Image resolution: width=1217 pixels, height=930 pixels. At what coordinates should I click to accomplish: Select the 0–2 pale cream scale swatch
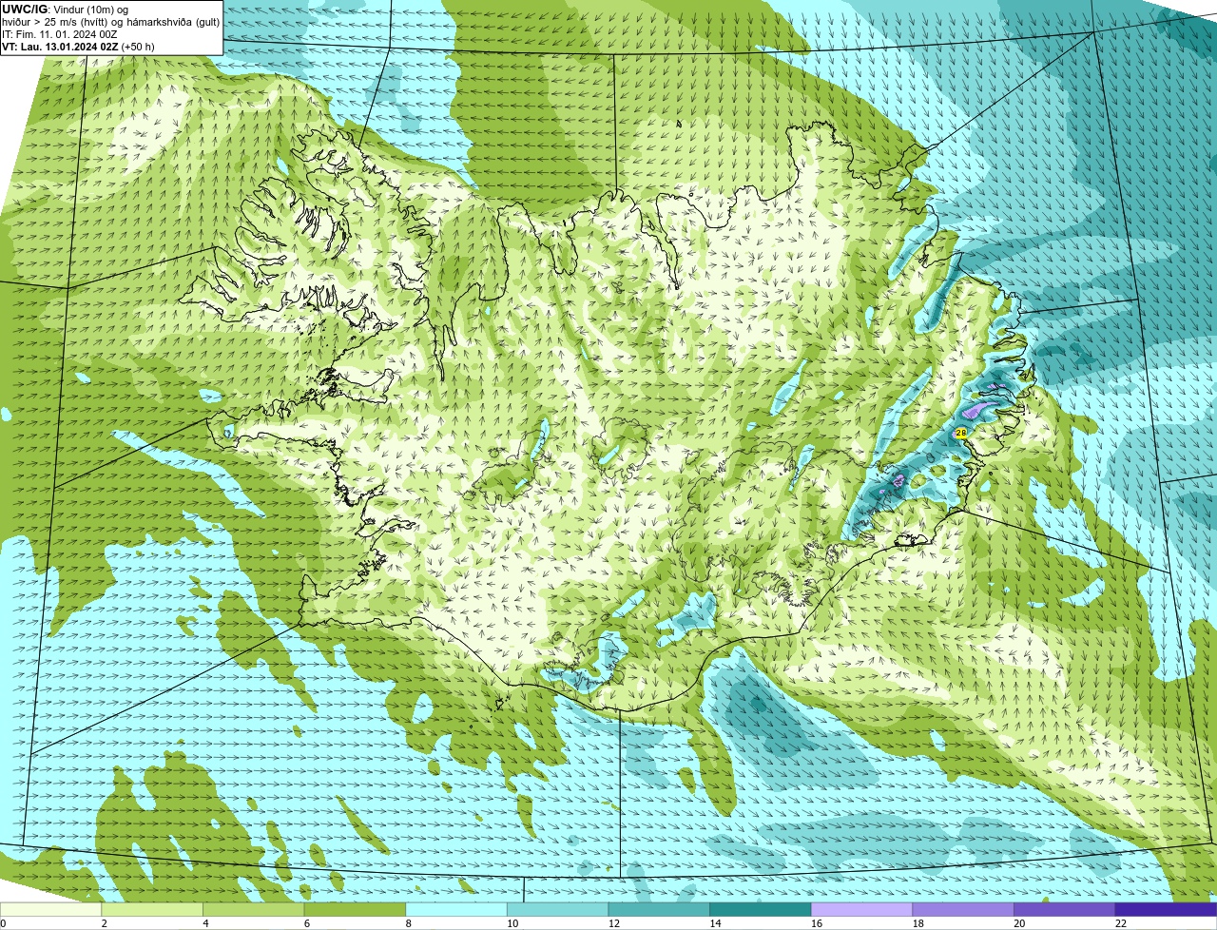[x=50, y=910]
